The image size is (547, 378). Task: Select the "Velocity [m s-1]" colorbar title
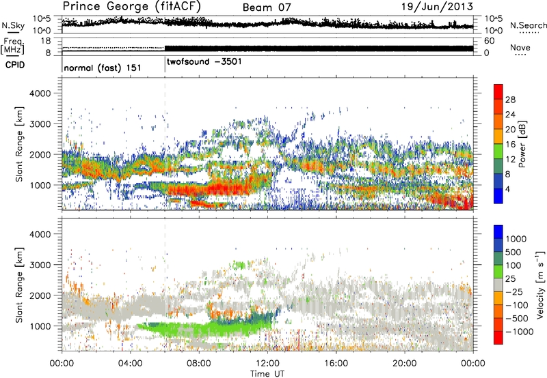(540, 285)
